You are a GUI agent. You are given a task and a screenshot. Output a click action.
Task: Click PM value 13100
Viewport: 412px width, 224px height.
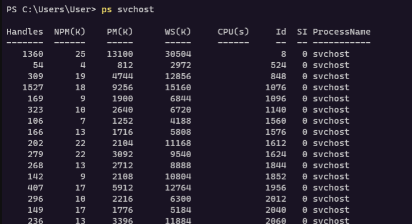(x=120, y=54)
